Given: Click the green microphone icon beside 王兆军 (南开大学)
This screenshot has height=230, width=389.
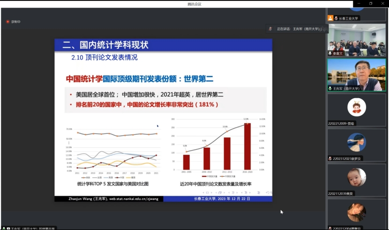Looking at the screenshot, I should click(330, 88).
